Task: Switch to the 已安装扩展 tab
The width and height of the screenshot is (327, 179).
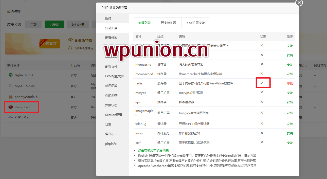Action: click(169, 23)
